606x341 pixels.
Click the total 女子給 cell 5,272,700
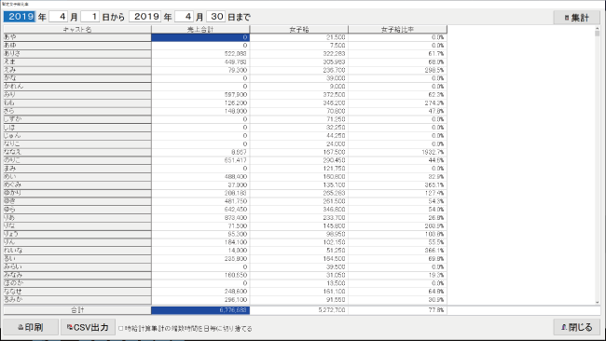[x=299, y=310]
